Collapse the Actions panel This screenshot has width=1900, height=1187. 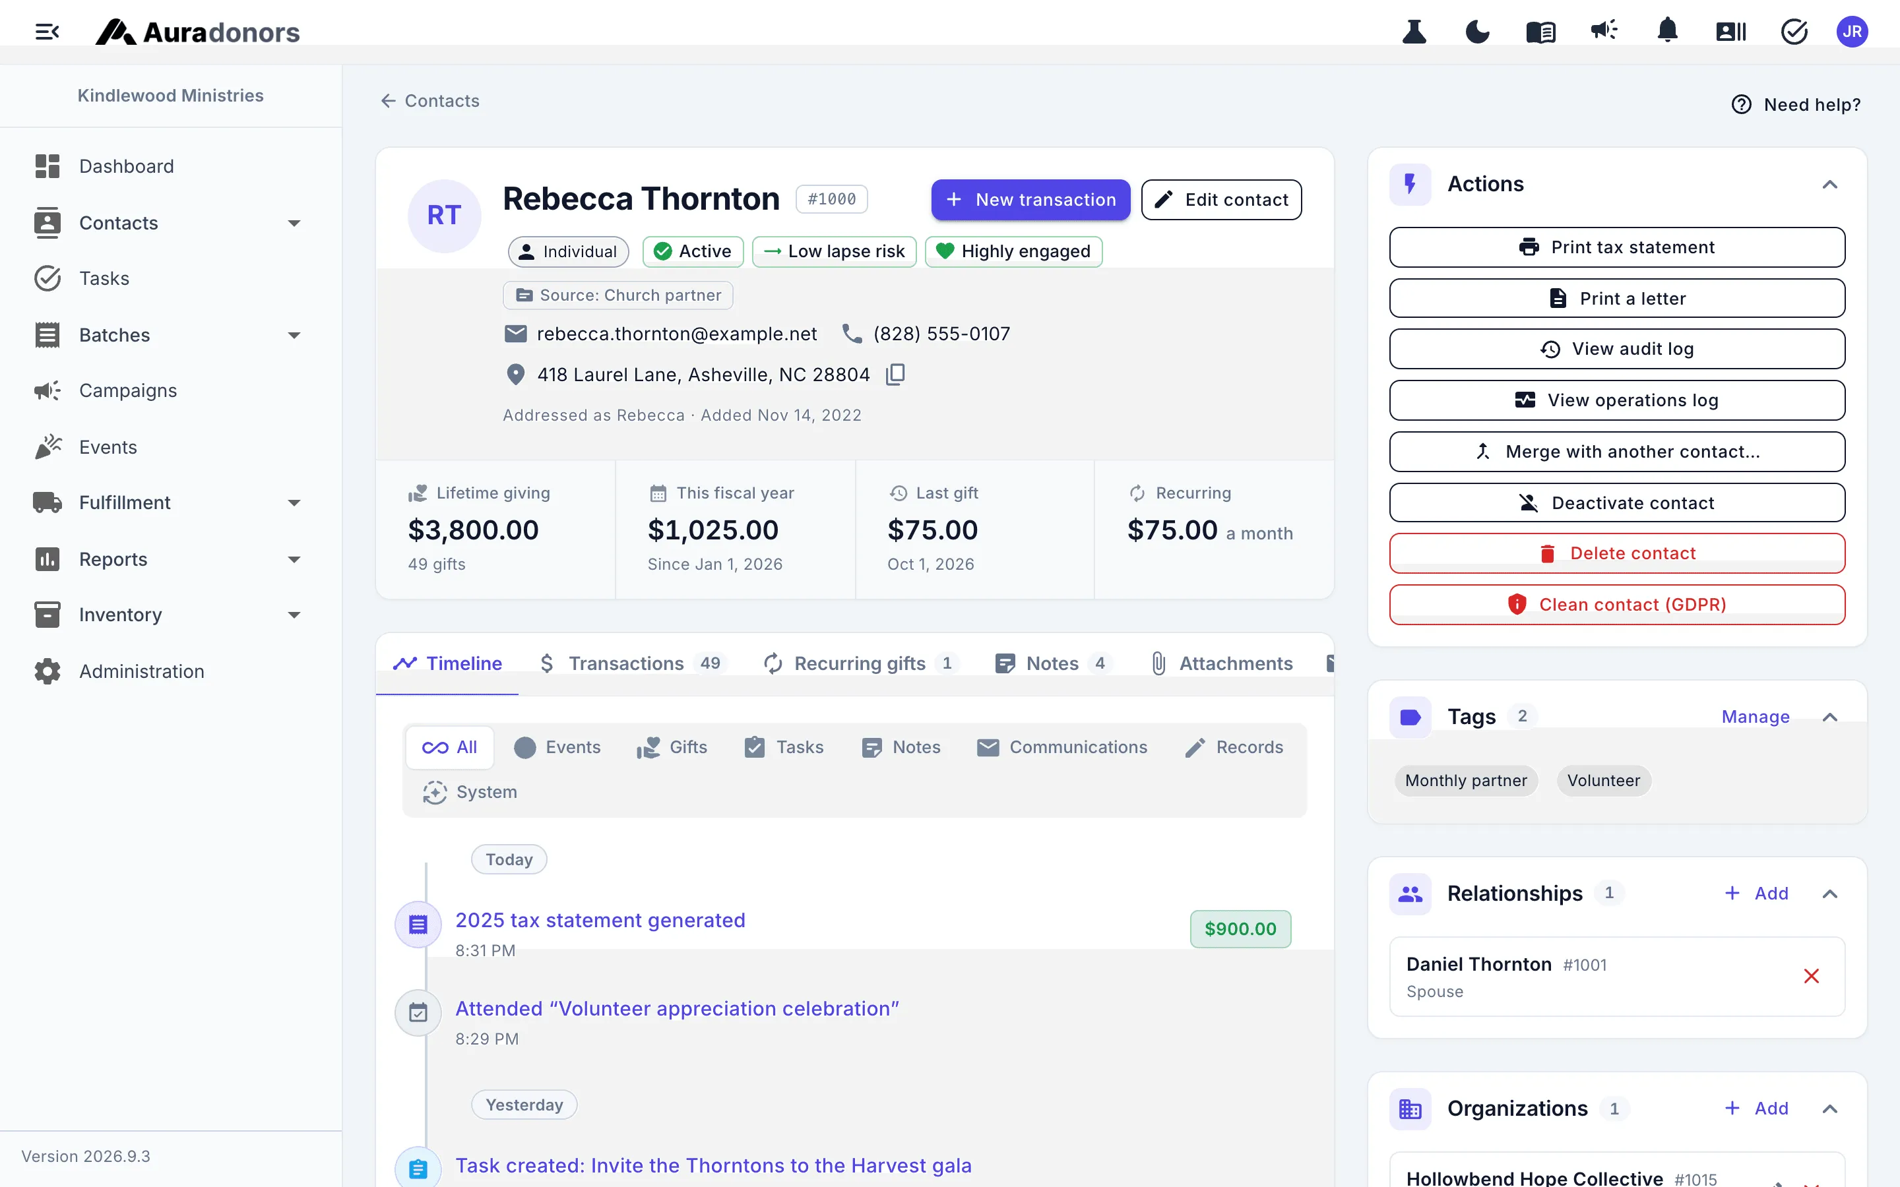[1829, 185]
